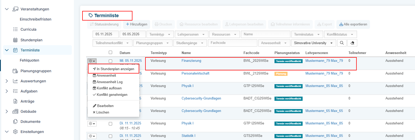This screenshot has width=415, height=140.
Task: Click the Curricula list icon in sidebar
Action: [x=15, y=29]
